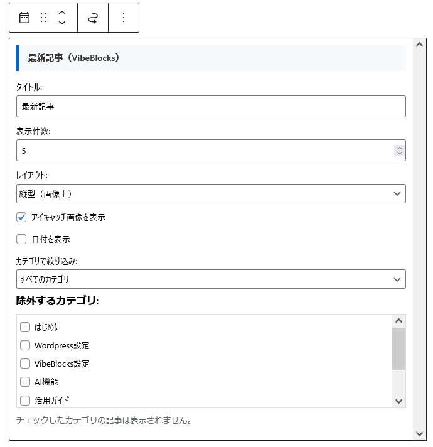Viewport: 433px width, 447px height.
Task: Increase 表示件数 with the stepper up arrow
Action: pos(400,148)
